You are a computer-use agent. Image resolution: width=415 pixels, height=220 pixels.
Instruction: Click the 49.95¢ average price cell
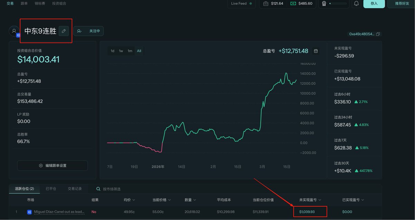click(x=129, y=212)
